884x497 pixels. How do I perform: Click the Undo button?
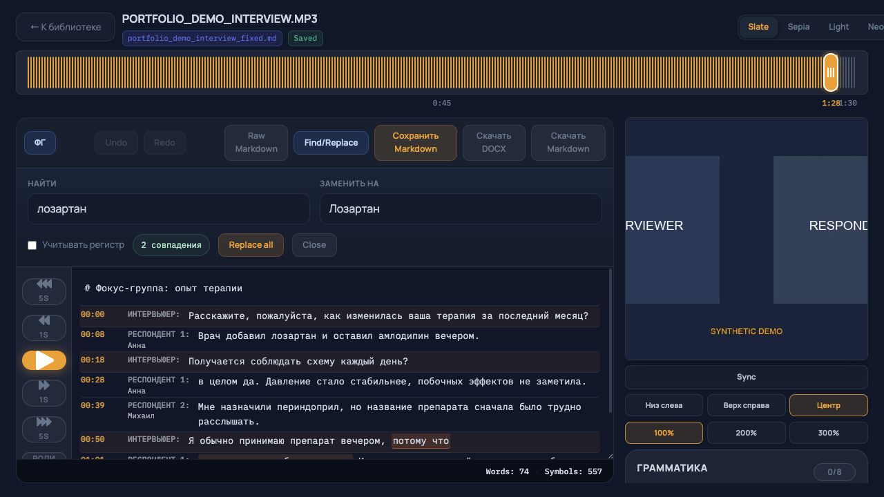click(116, 143)
